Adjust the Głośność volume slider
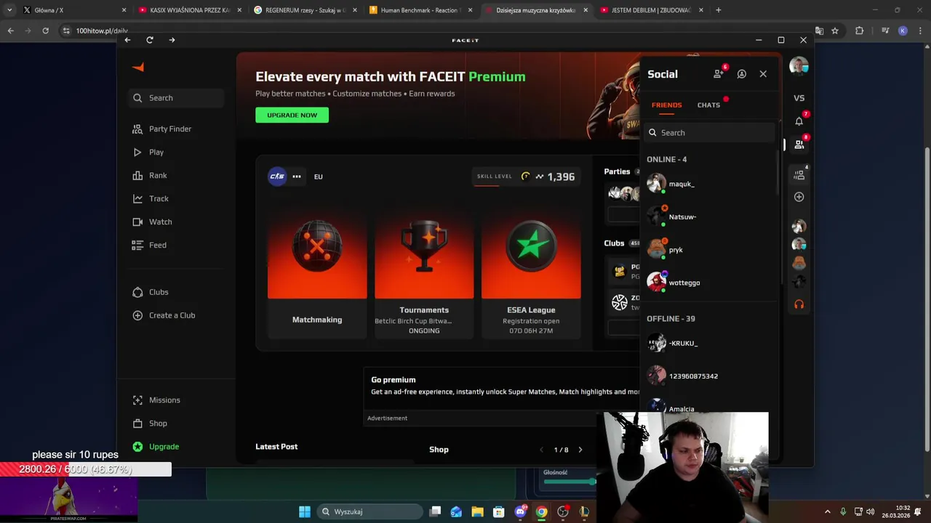This screenshot has height=523, width=931. (x=570, y=481)
